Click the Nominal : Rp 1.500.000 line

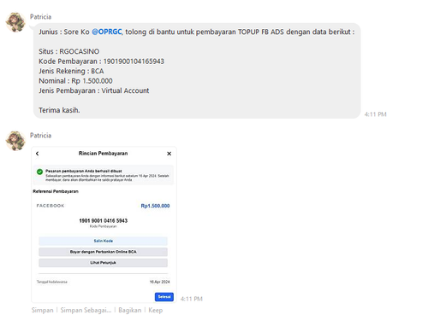pyautogui.click(x=75, y=81)
